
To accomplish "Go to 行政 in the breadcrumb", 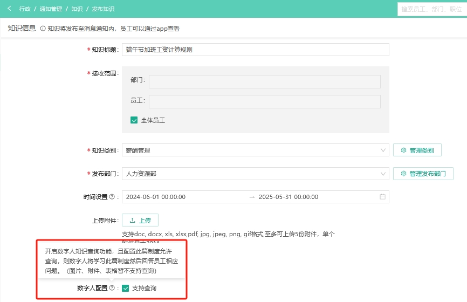I will [25, 9].
